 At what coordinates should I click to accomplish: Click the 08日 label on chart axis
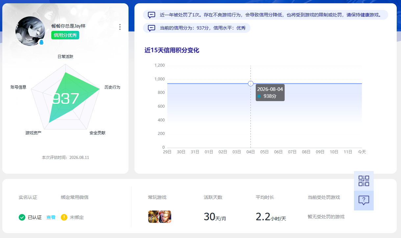pos(306,152)
